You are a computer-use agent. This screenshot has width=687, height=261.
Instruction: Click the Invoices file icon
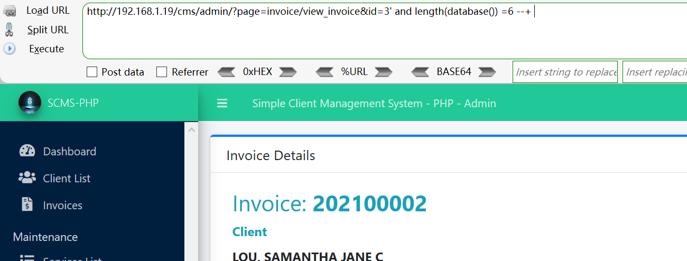pyautogui.click(x=27, y=204)
